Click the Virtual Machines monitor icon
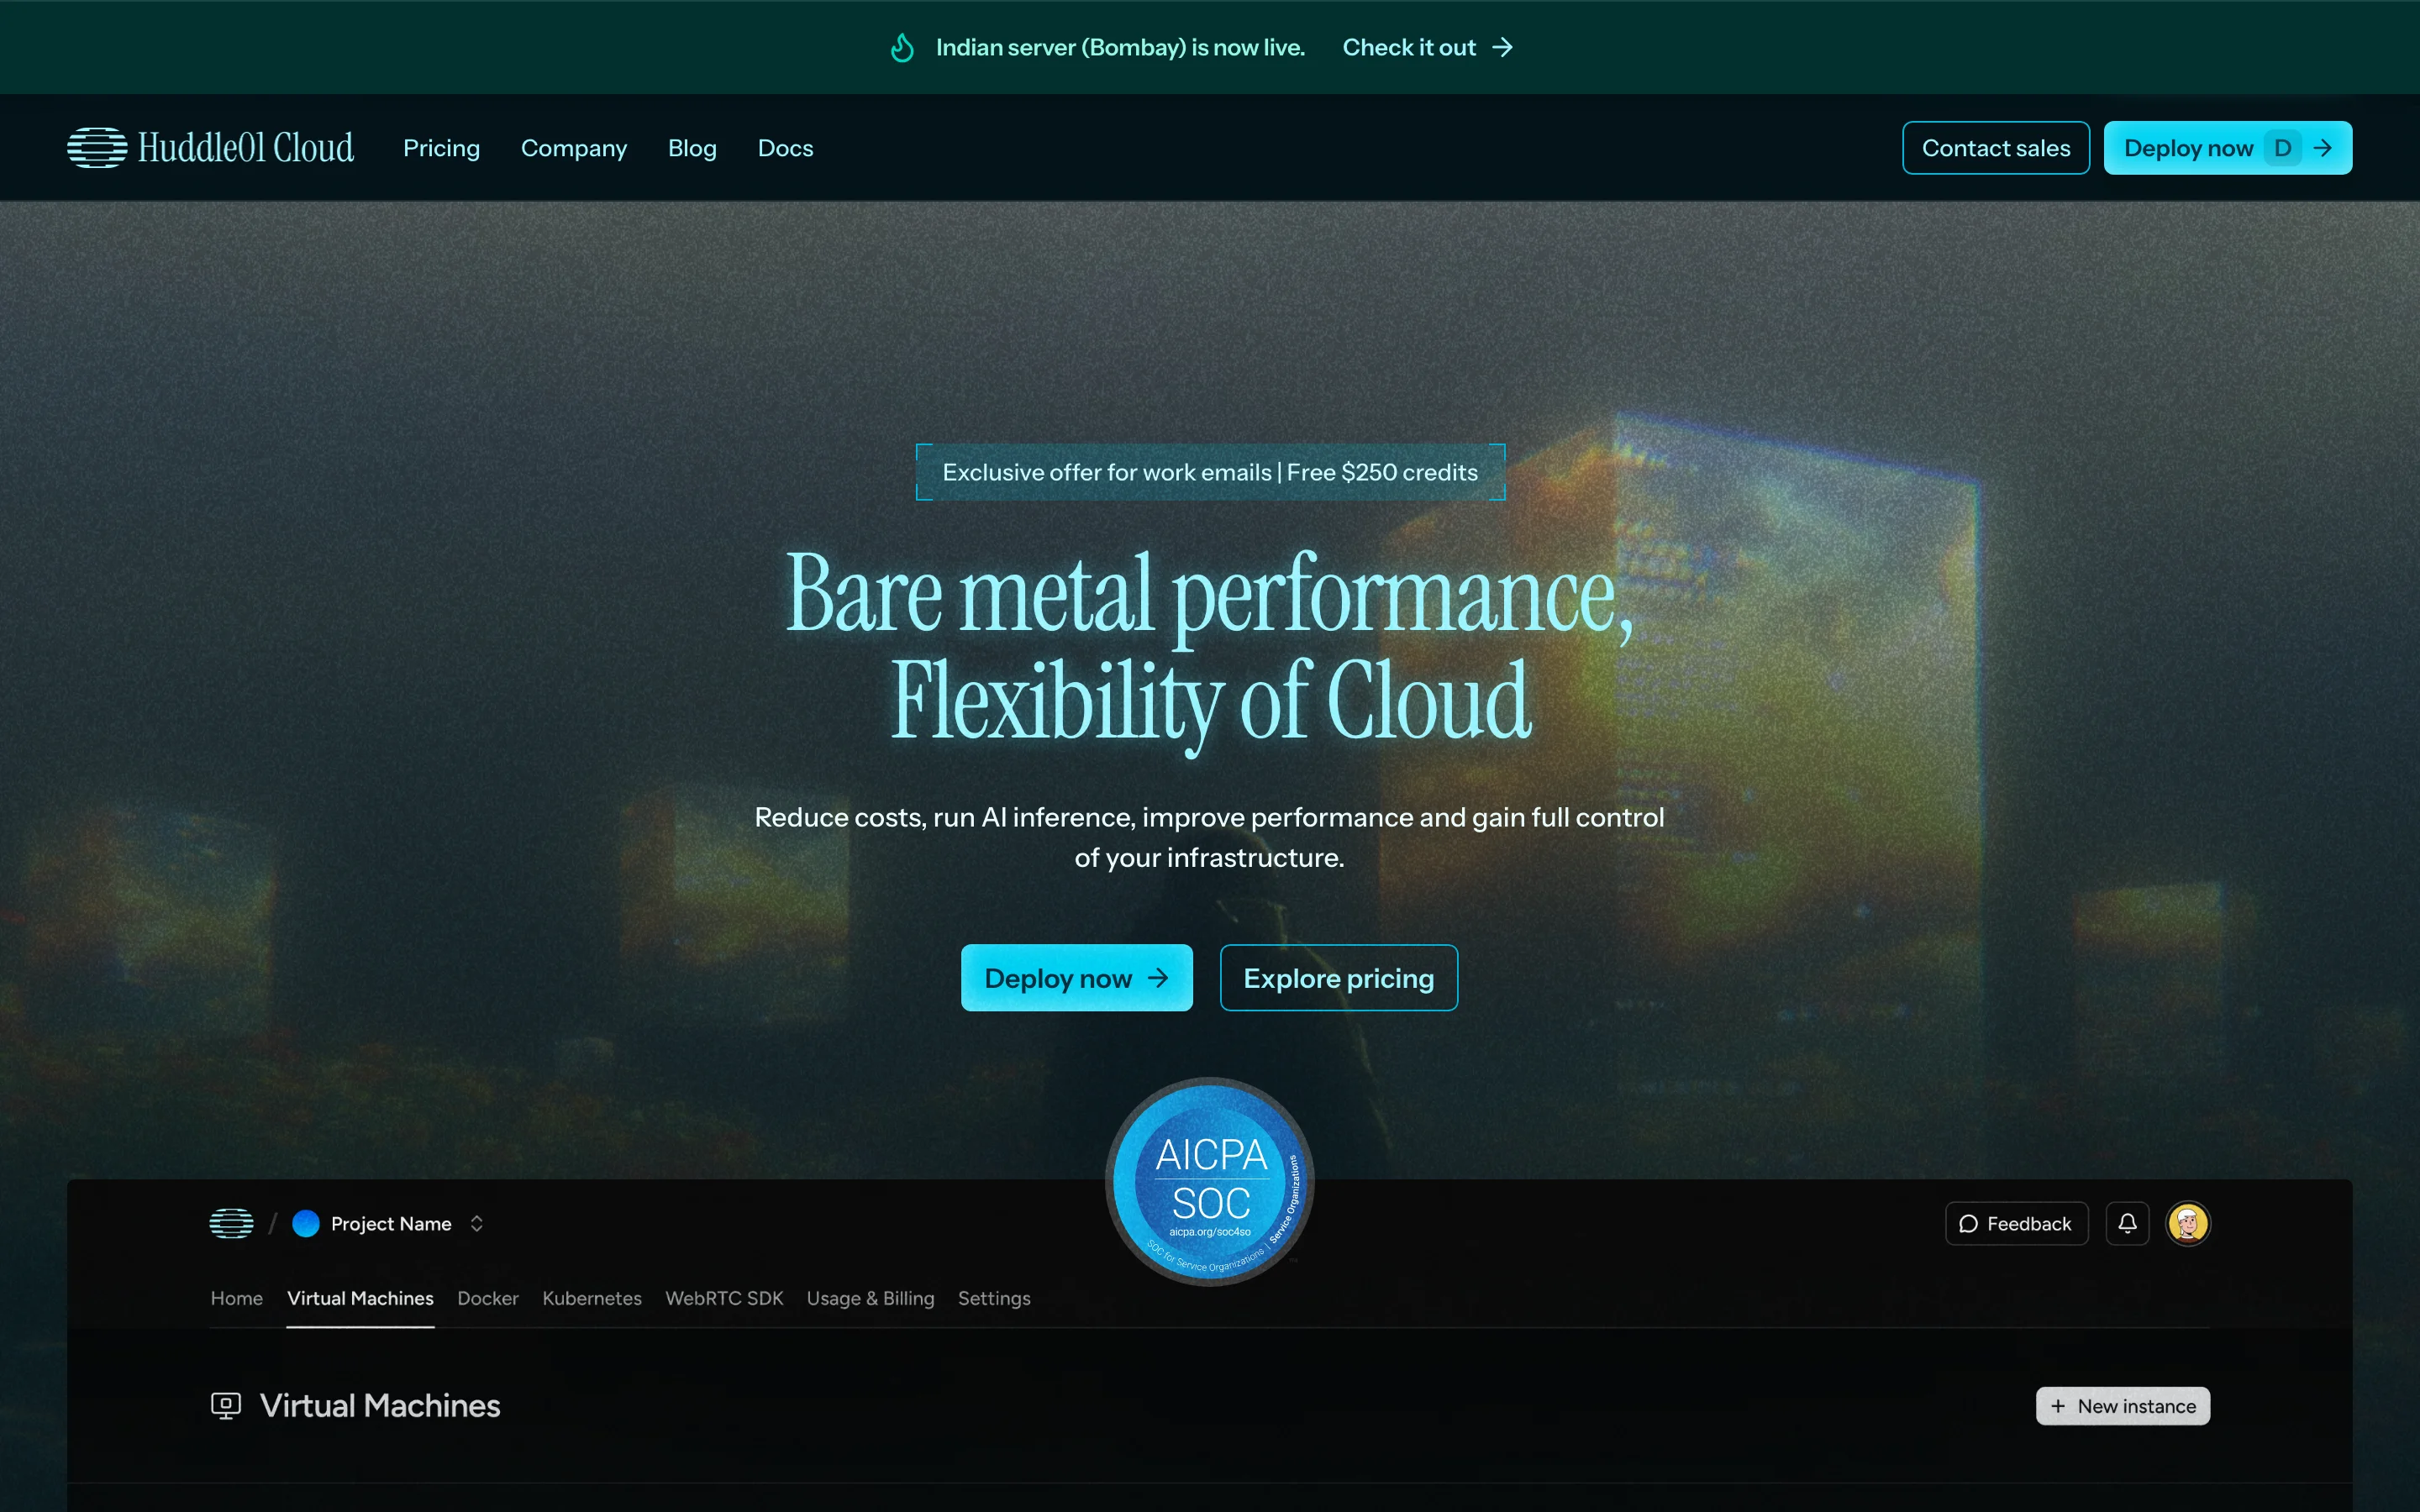This screenshot has height=1512, width=2420. click(226, 1405)
